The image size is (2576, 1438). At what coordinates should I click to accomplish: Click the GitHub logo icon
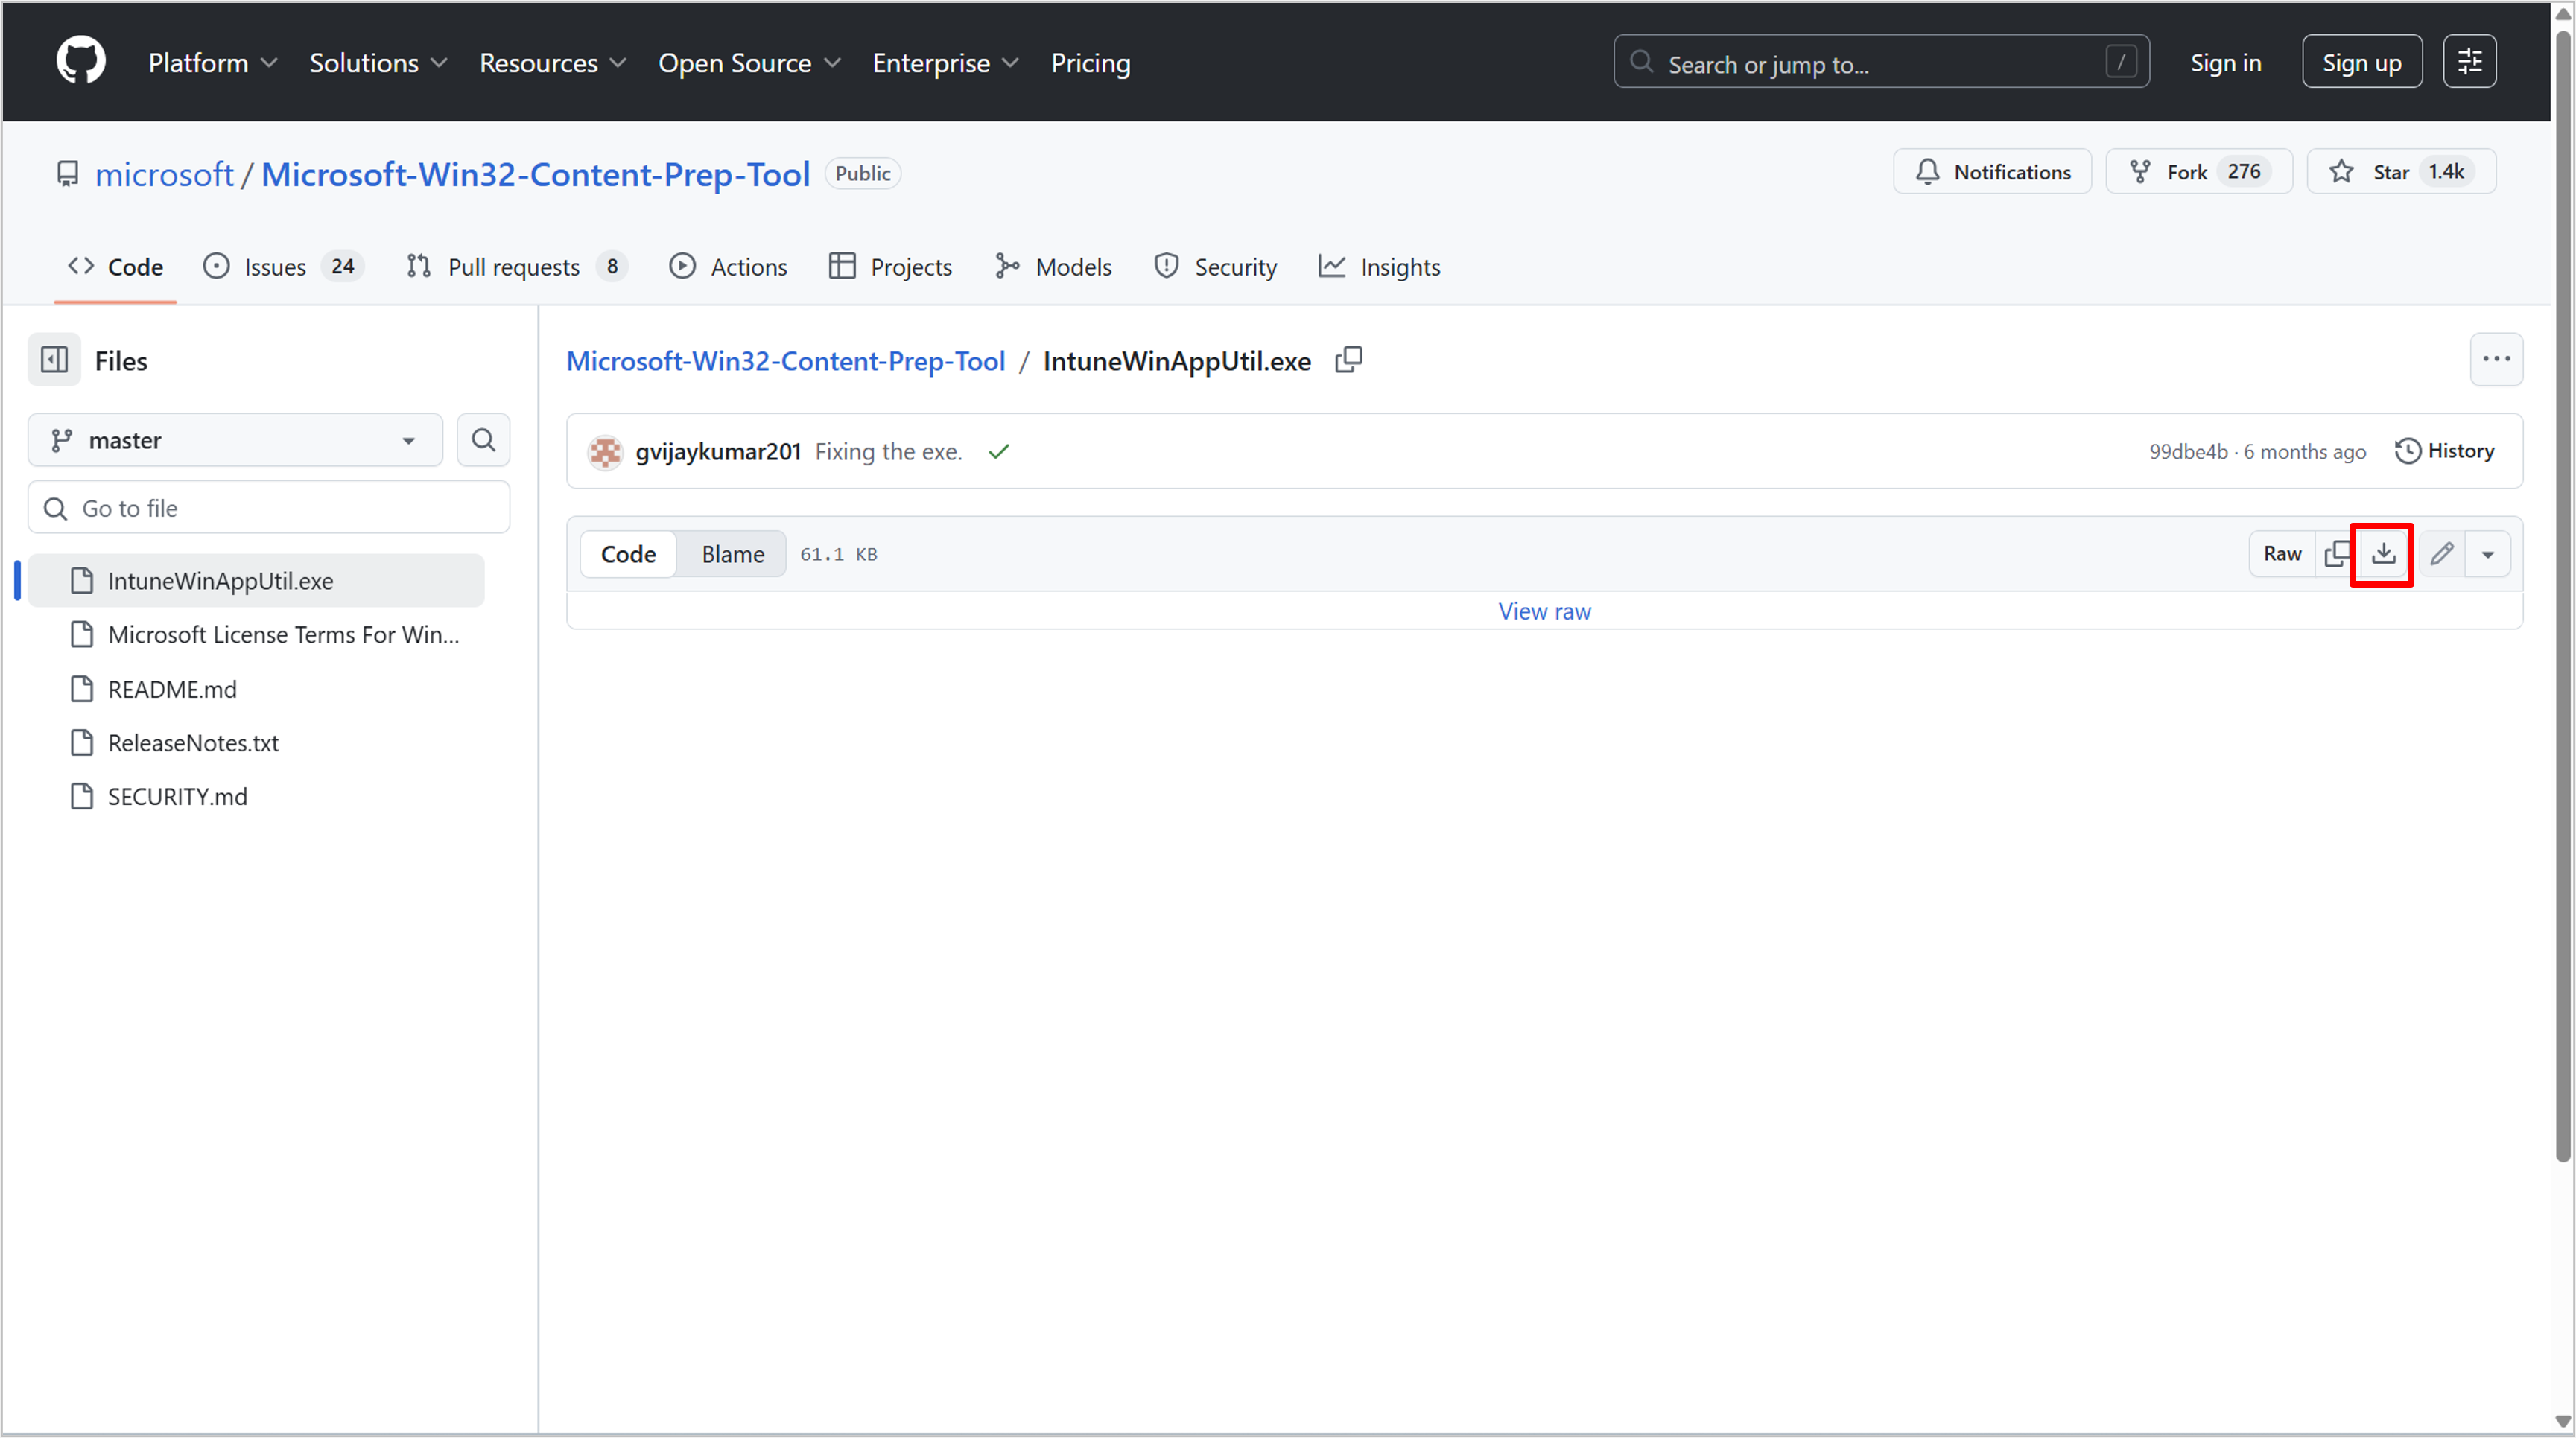(x=80, y=62)
